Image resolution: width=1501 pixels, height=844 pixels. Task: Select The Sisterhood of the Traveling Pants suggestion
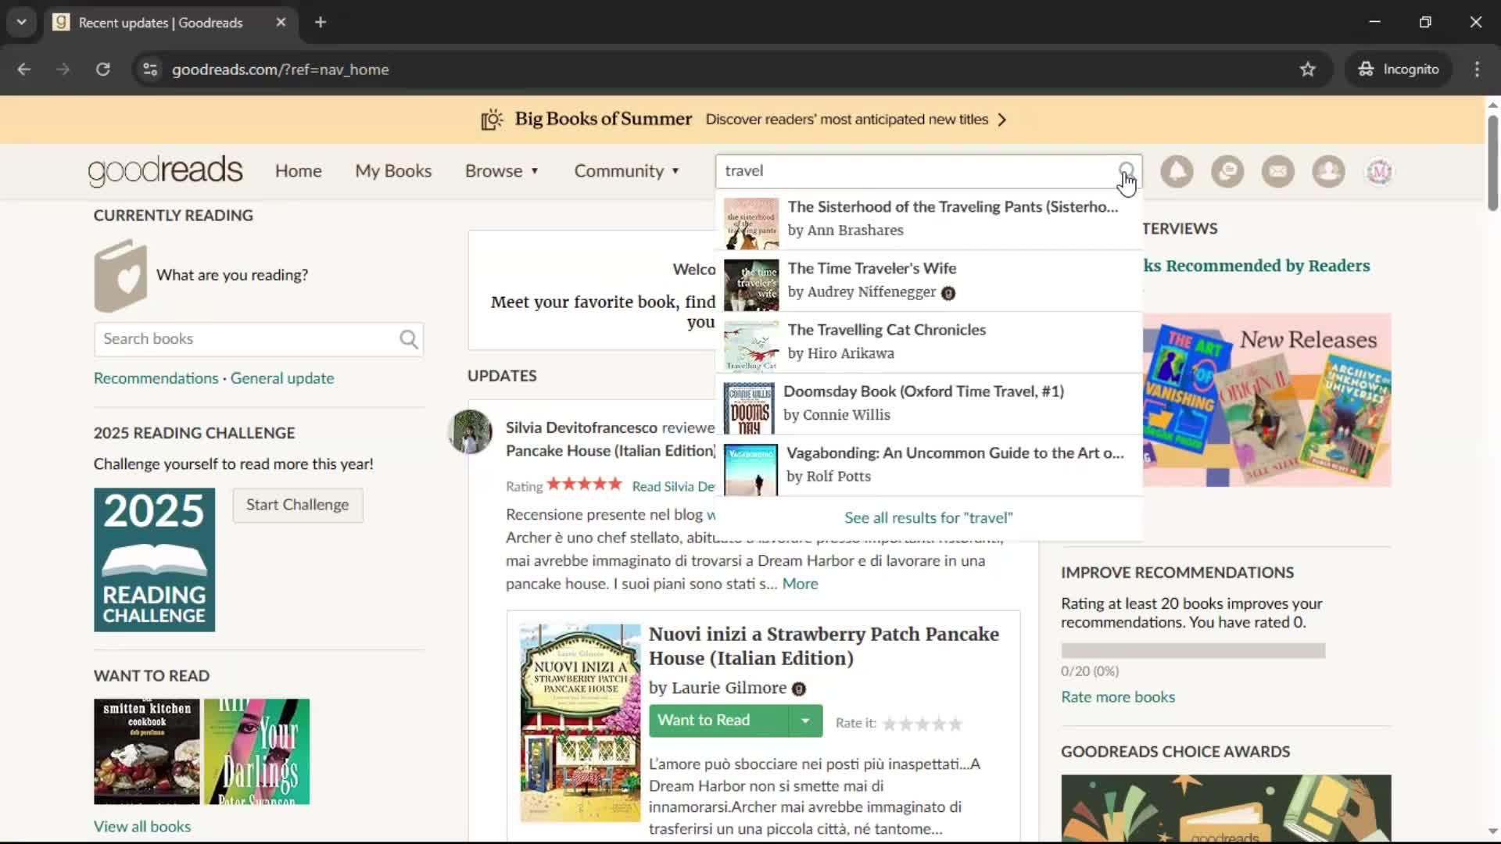[x=929, y=220]
